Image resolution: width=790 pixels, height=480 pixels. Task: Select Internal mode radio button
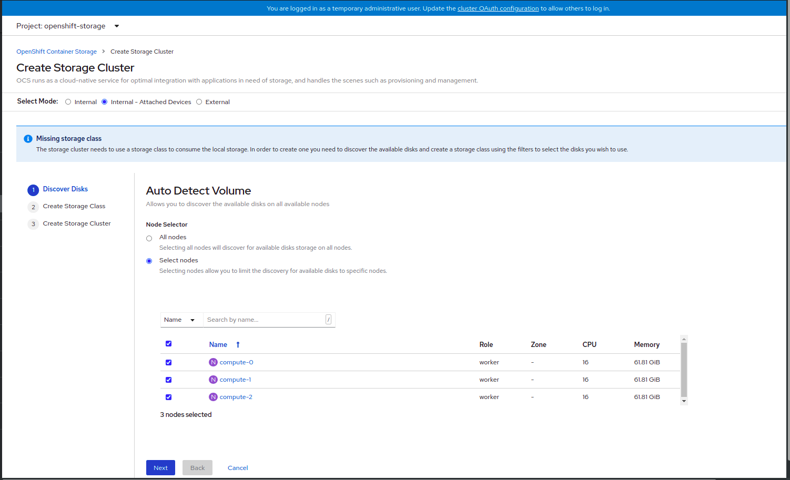point(68,102)
